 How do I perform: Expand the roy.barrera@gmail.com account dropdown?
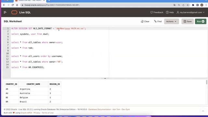190,12
